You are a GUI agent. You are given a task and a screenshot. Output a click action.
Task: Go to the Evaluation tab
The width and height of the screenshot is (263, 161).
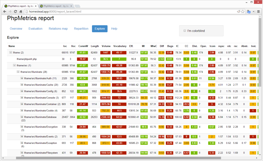(35, 29)
